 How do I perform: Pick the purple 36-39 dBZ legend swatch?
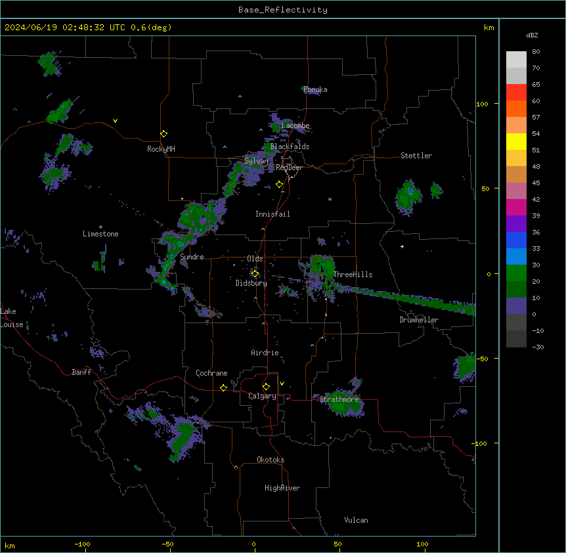tap(516, 224)
